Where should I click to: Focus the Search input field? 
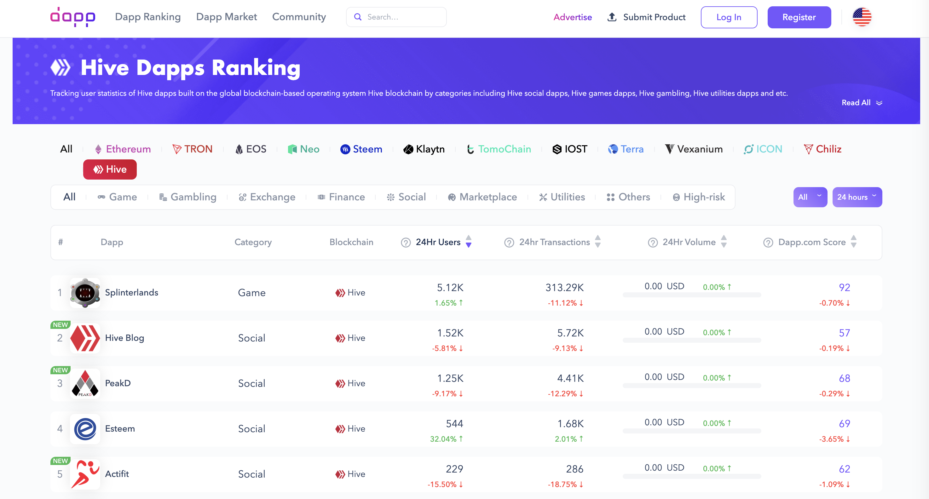pos(396,17)
